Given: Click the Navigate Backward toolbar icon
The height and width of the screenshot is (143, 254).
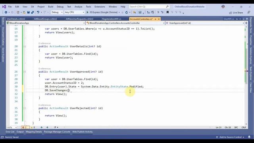Looking at the screenshot, I should pos(6,12).
